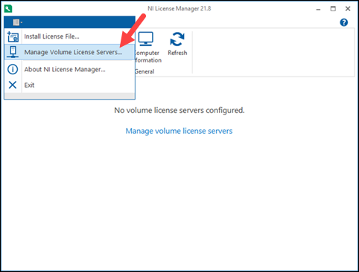Open the application menu dropdown button
The image size is (359, 272).
click(x=18, y=22)
